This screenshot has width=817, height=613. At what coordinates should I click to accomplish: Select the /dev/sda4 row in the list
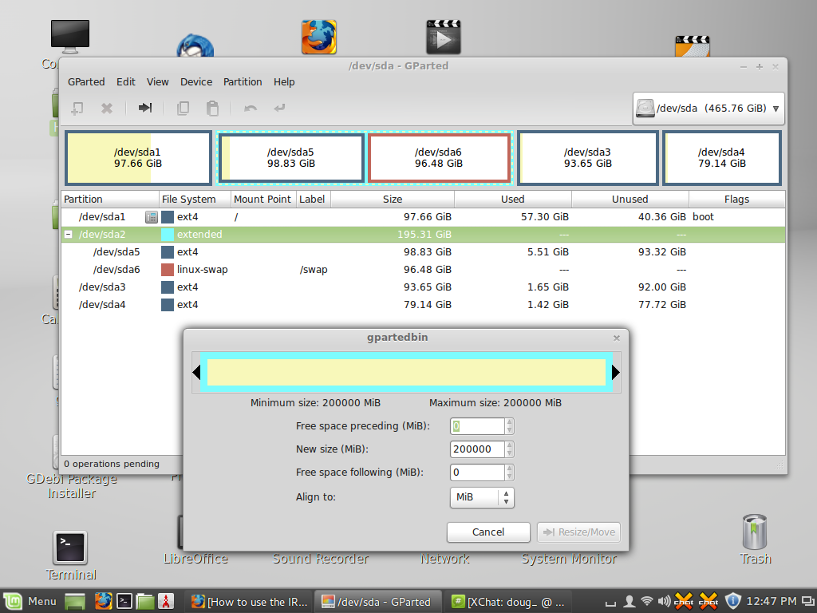tap(423, 305)
